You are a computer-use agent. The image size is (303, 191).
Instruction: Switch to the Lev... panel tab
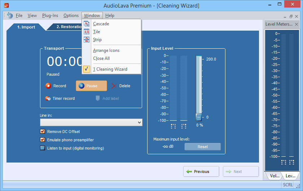click(290, 176)
